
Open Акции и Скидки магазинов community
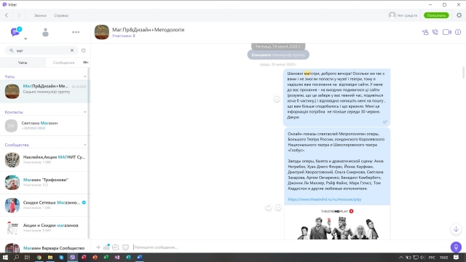tap(44, 228)
